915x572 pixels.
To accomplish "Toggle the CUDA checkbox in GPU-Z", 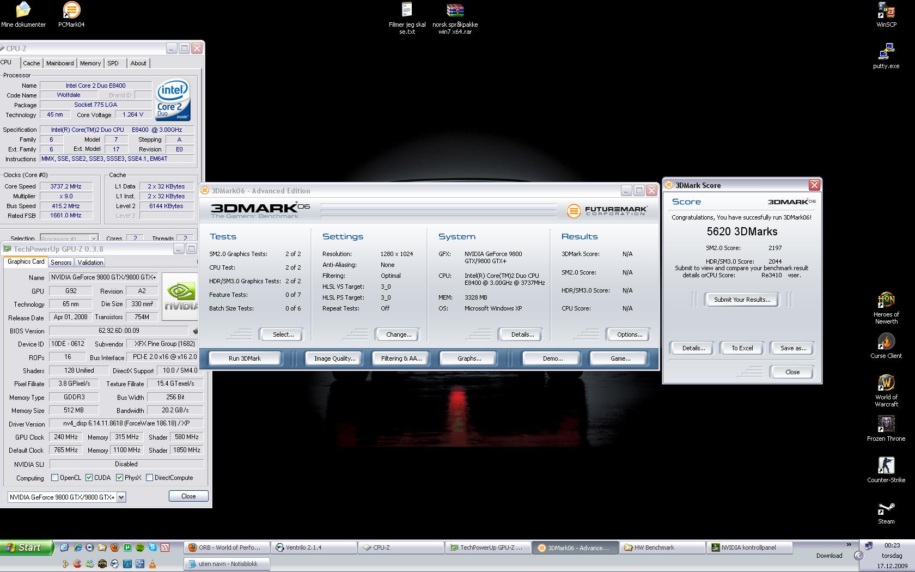I will (x=89, y=478).
